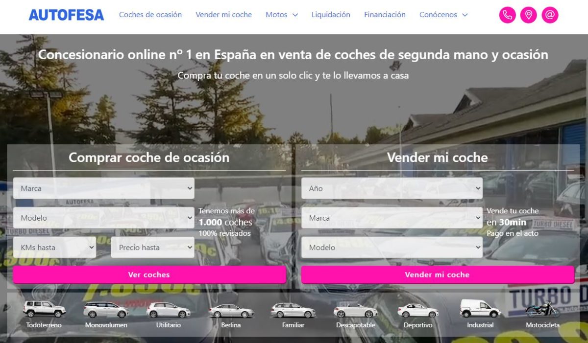This screenshot has width=588, height=343.
Task: Select the Deportivo sports car icon
Action: 417,311
